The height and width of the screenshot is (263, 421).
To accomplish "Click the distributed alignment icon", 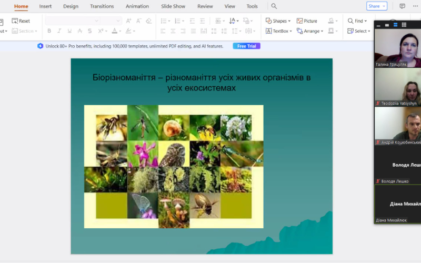I will (x=204, y=31).
